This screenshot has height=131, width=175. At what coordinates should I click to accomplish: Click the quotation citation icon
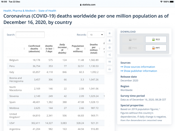[x=109, y=62]
